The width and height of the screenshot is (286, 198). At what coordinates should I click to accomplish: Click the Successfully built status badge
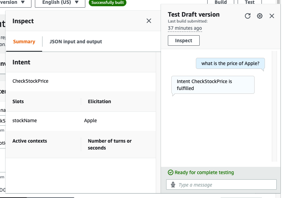(107, 2)
